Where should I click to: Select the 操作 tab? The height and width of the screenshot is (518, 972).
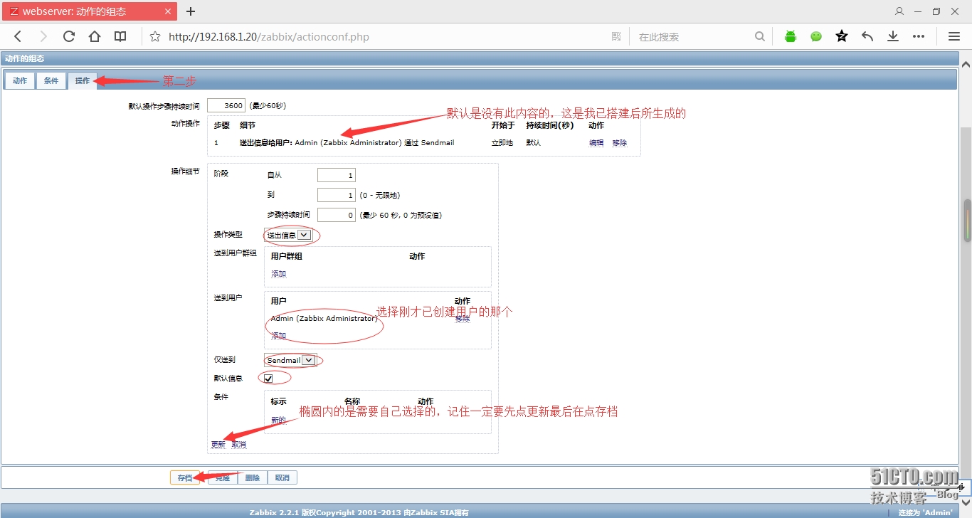(x=83, y=80)
